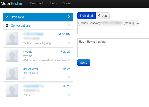Open the Social dropdown menu

click(68, 3)
